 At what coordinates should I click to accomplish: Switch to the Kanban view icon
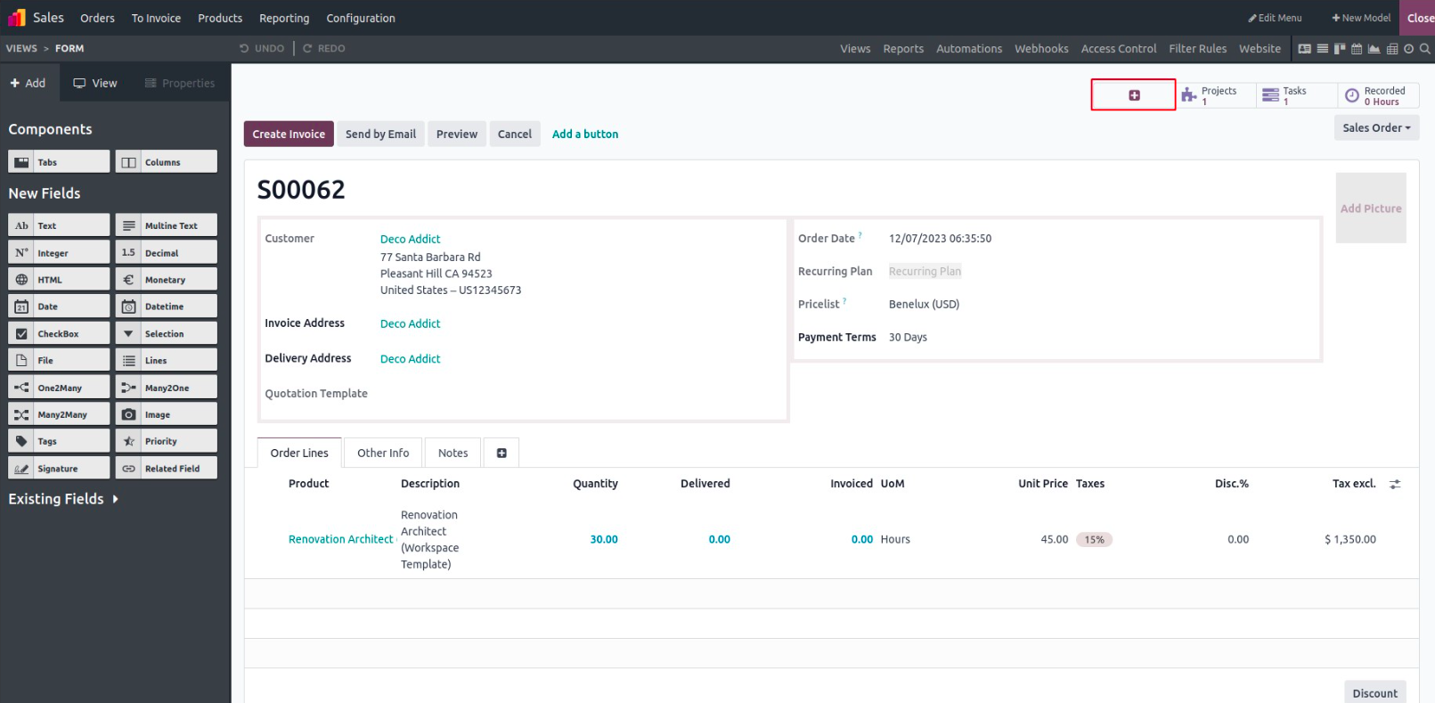[x=1339, y=49]
